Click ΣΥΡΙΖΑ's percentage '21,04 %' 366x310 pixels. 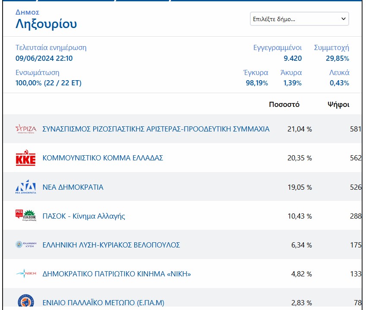(x=300, y=129)
